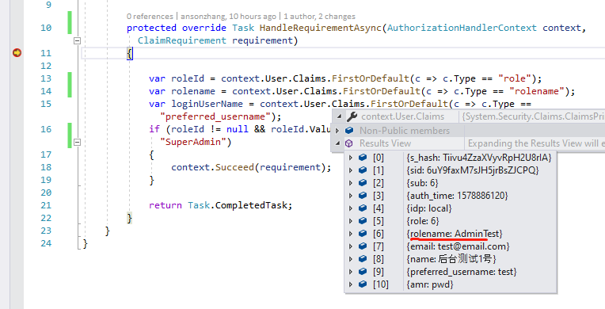The height and width of the screenshot is (309, 605).
Task: Collapse the if block at line 16
Action: pyautogui.click(x=77, y=142)
